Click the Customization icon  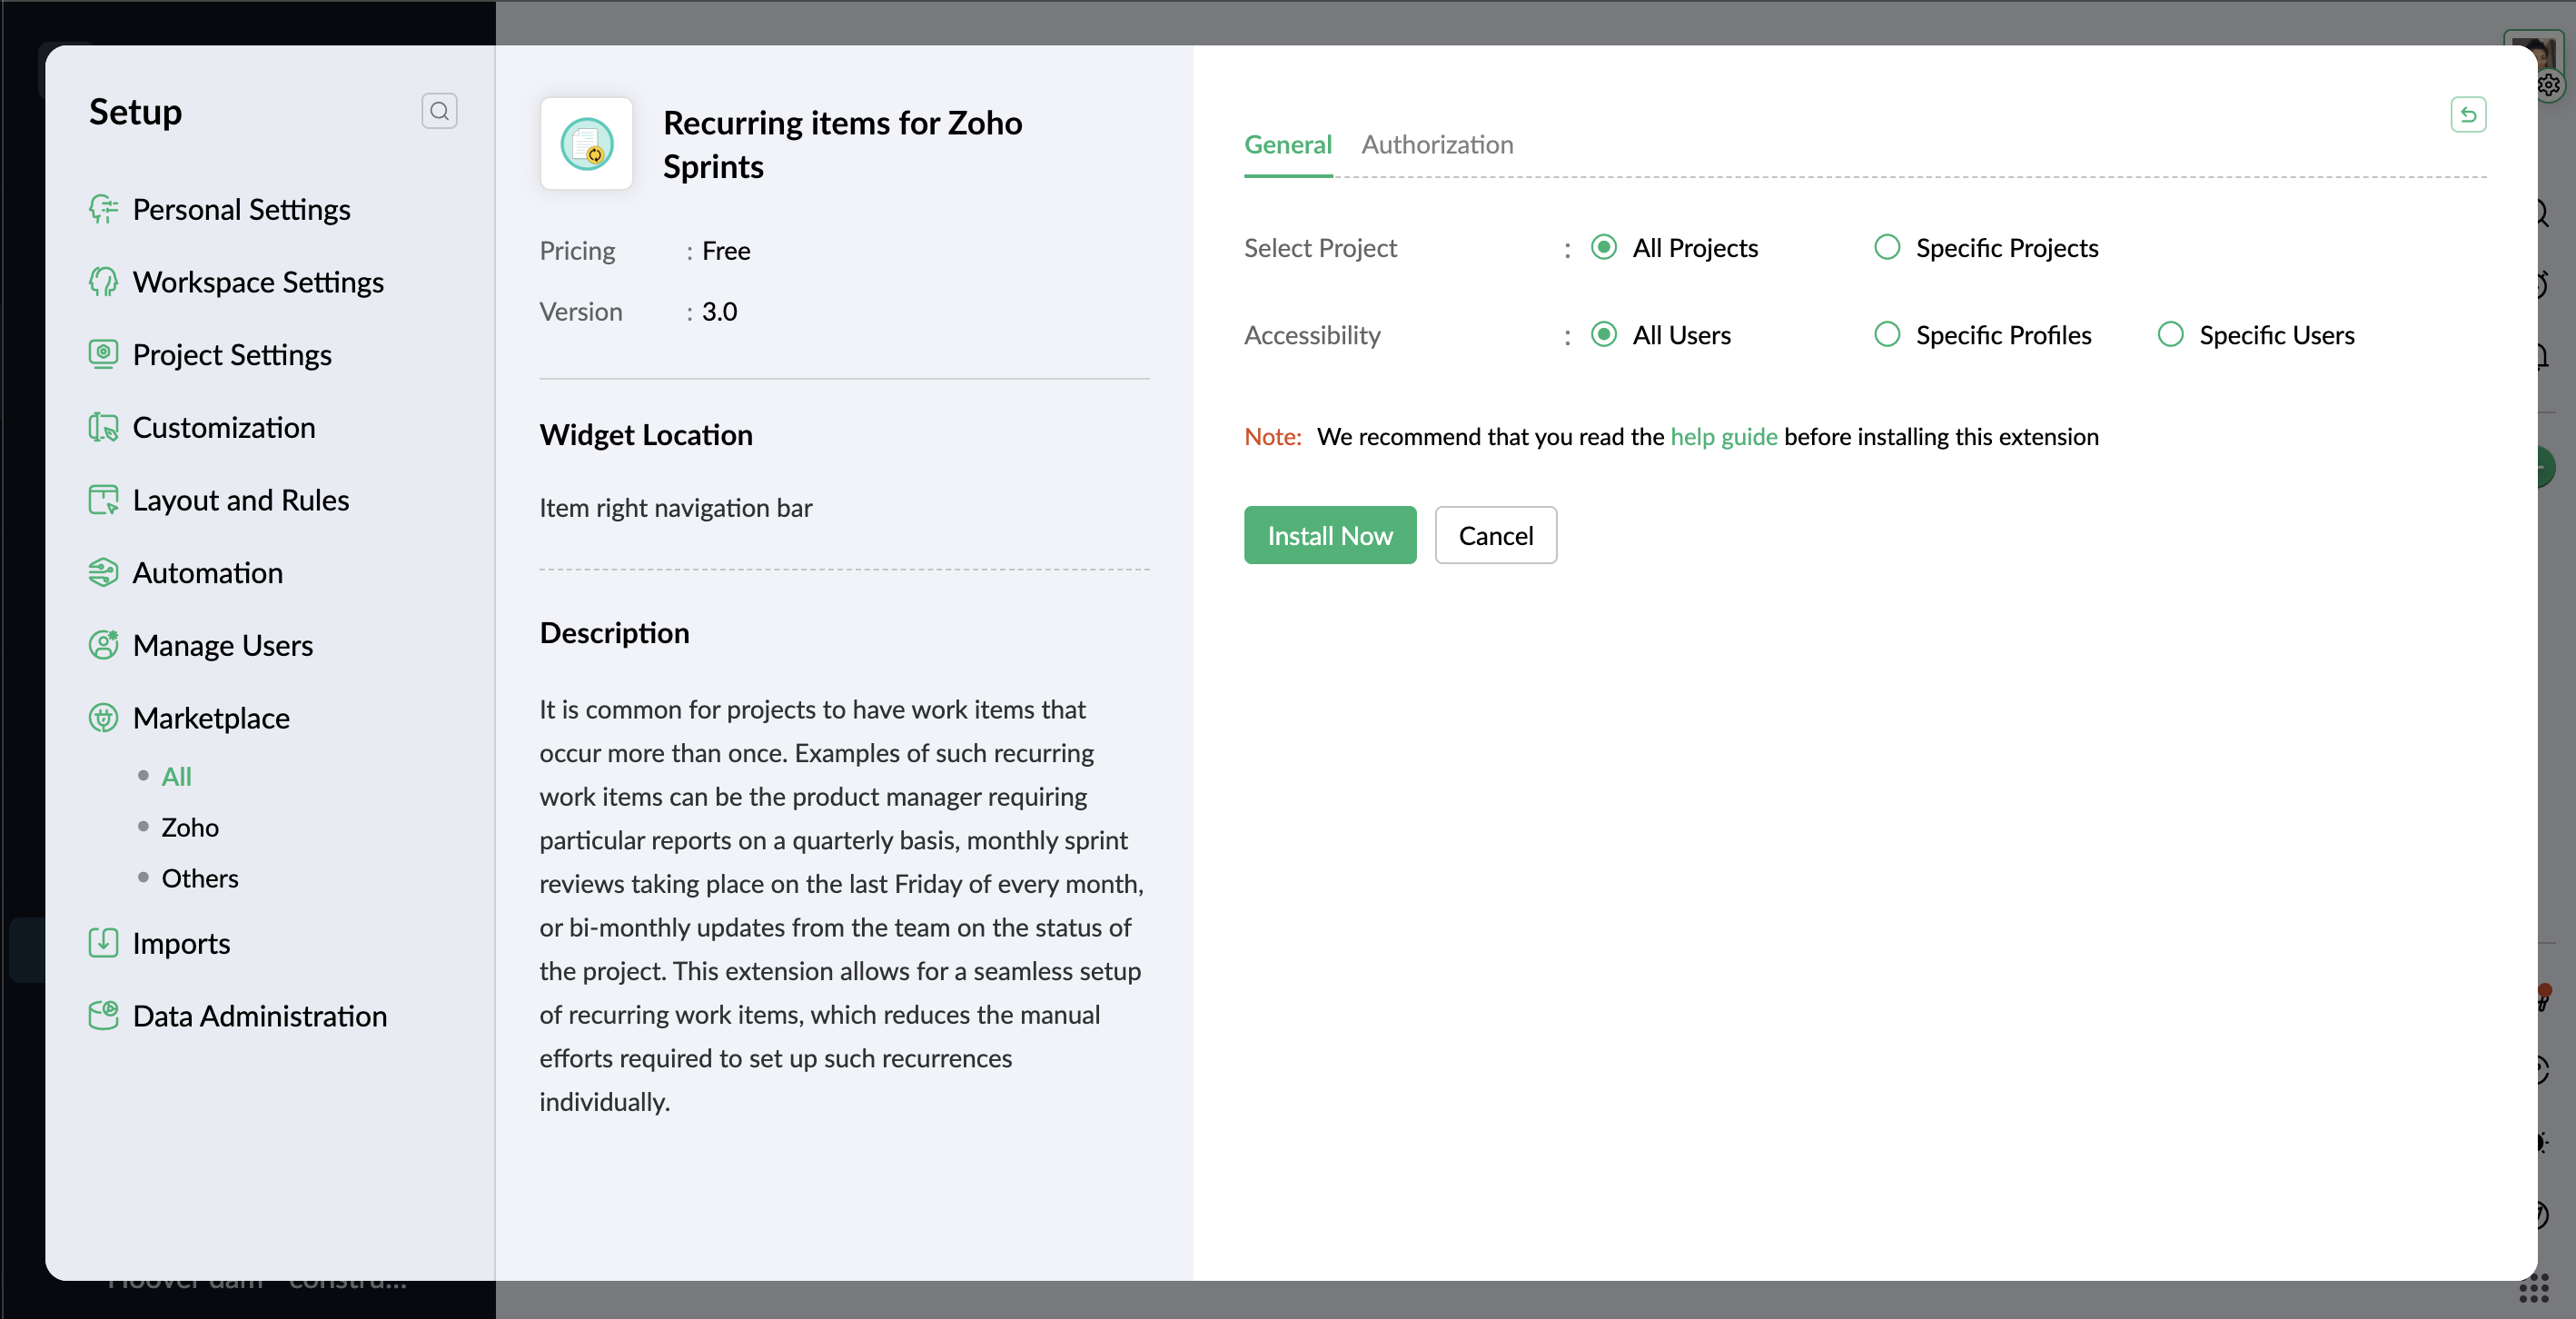coord(103,427)
